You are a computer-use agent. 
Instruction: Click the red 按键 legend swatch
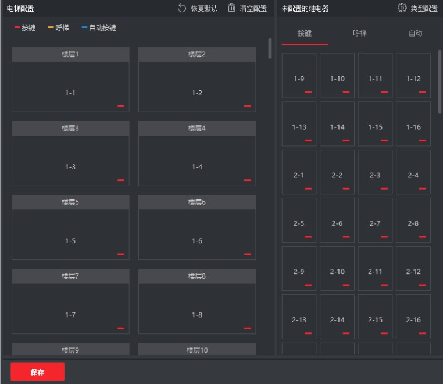(17, 27)
